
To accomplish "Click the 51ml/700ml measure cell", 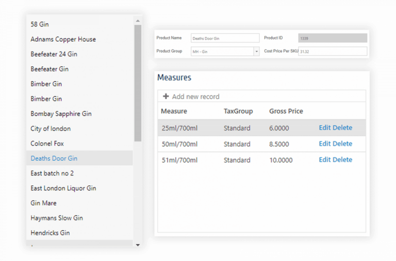I will coord(179,160).
